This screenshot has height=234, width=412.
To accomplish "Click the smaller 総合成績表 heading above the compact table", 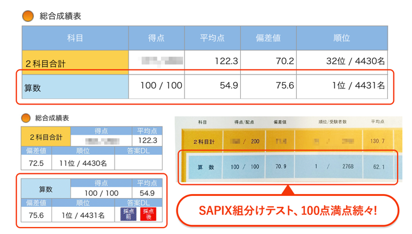I will click(52, 118).
